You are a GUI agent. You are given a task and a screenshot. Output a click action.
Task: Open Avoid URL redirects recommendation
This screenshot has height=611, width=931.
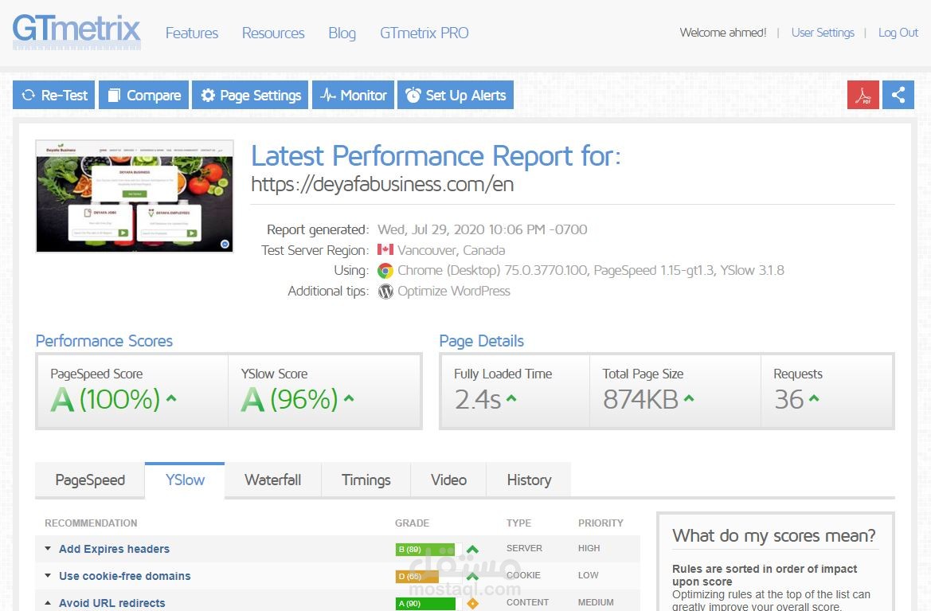coord(112,603)
